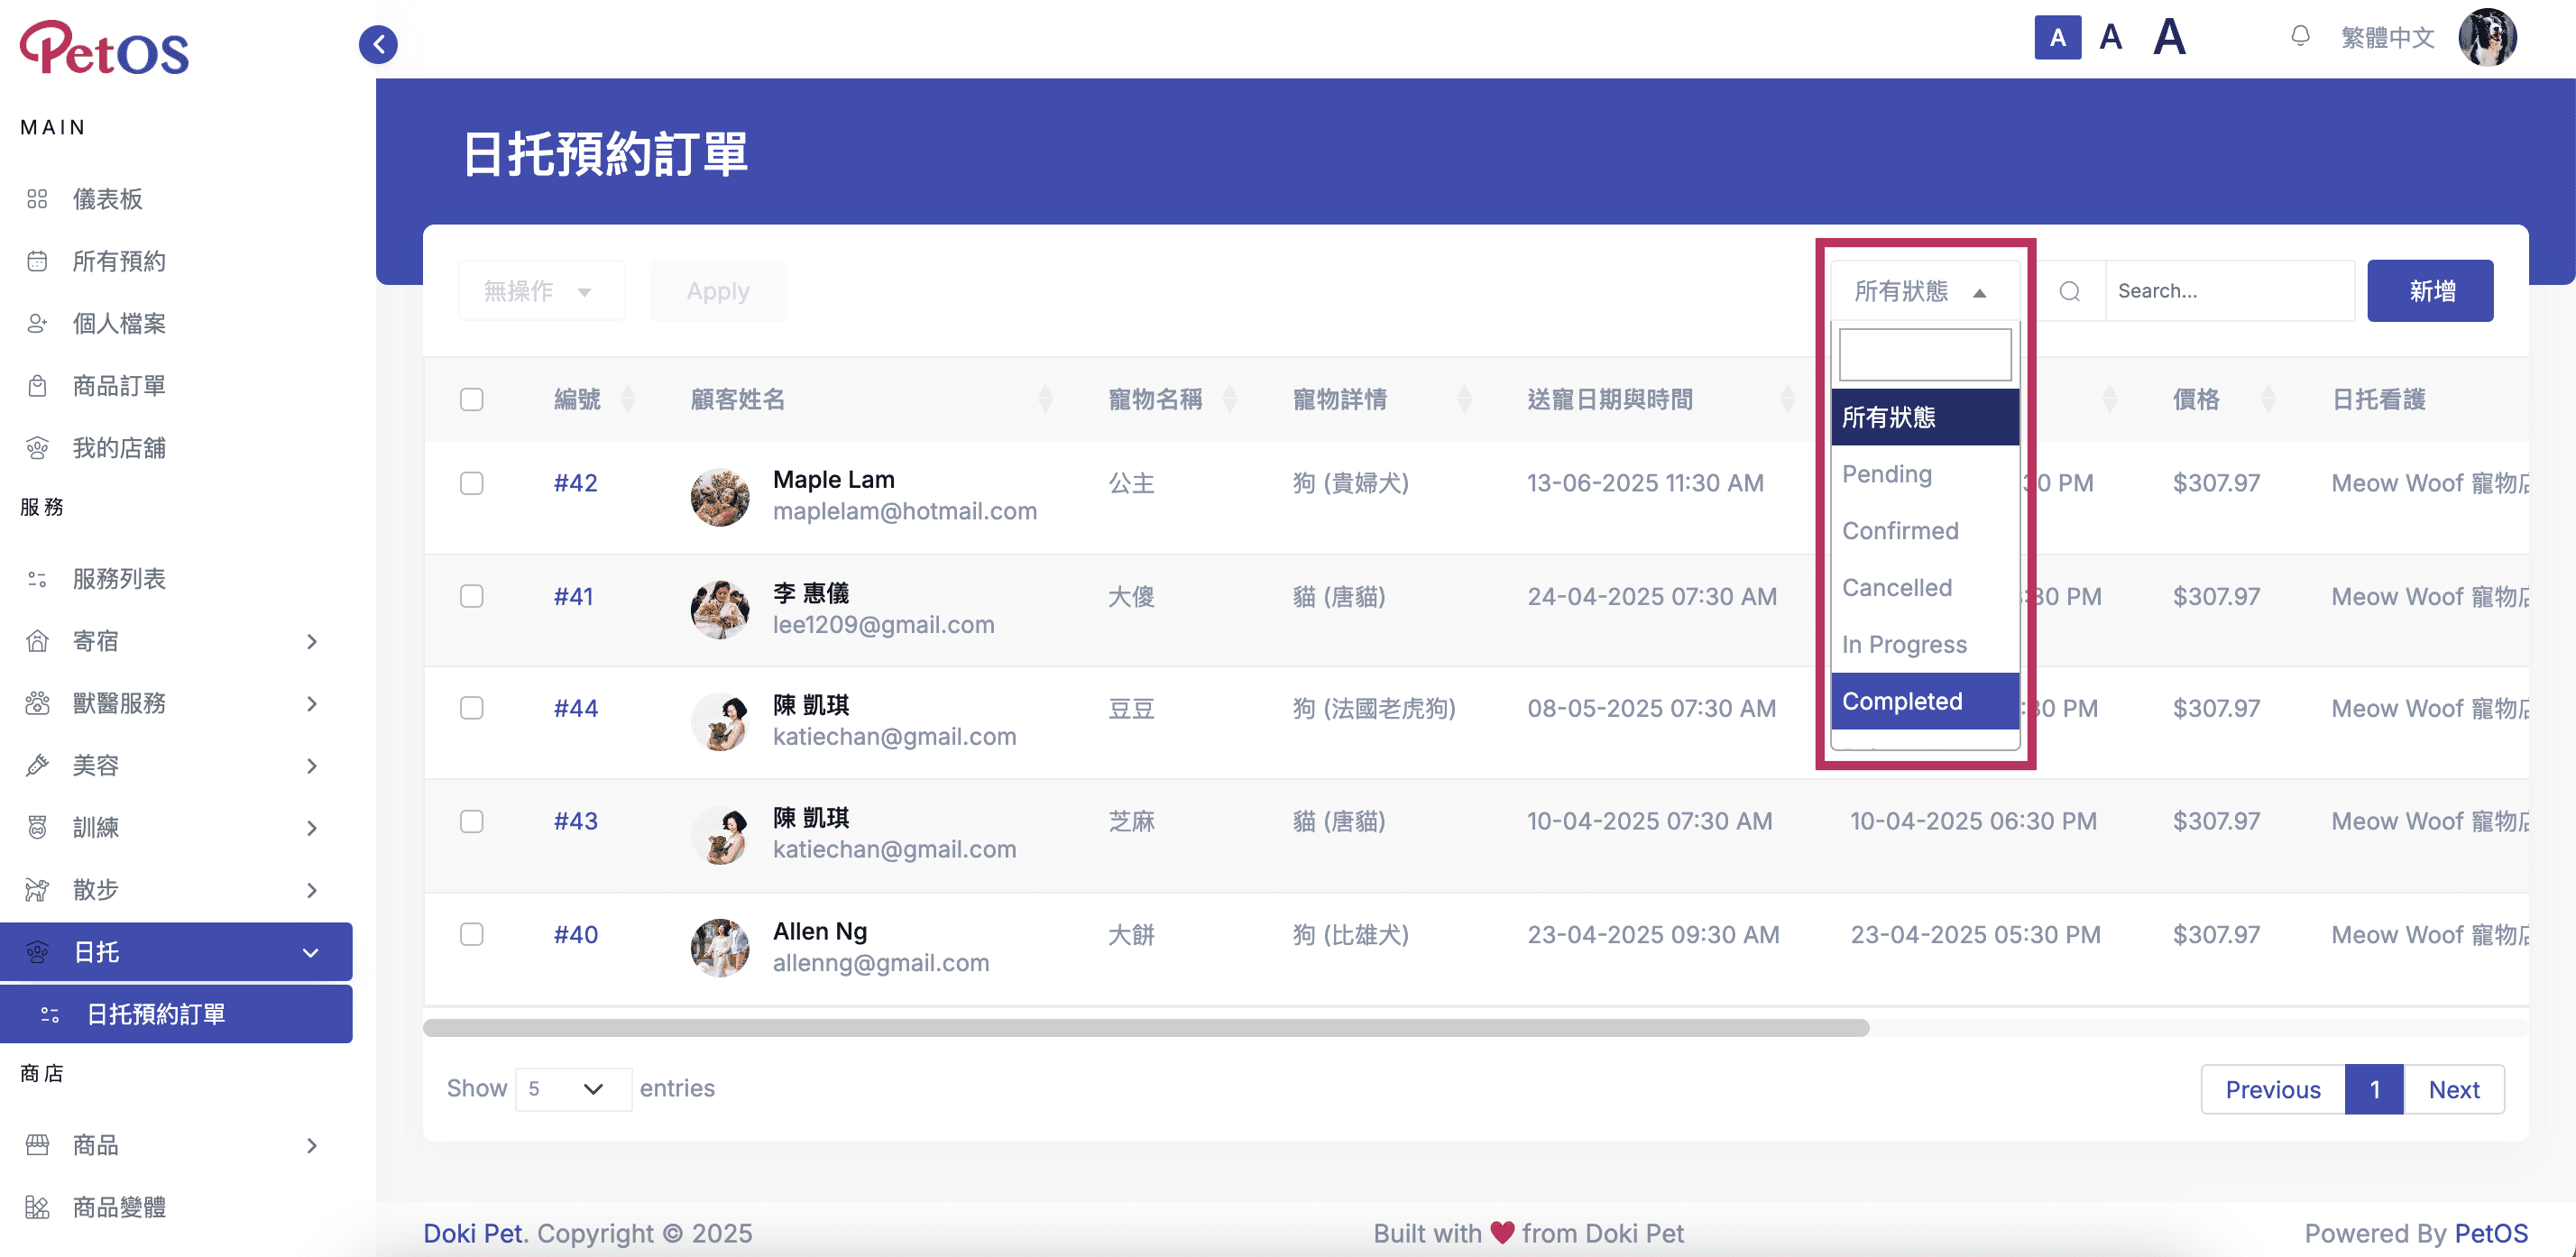Click the dog icon for 散步
2576x1257 pixels.
click(37, 889)
